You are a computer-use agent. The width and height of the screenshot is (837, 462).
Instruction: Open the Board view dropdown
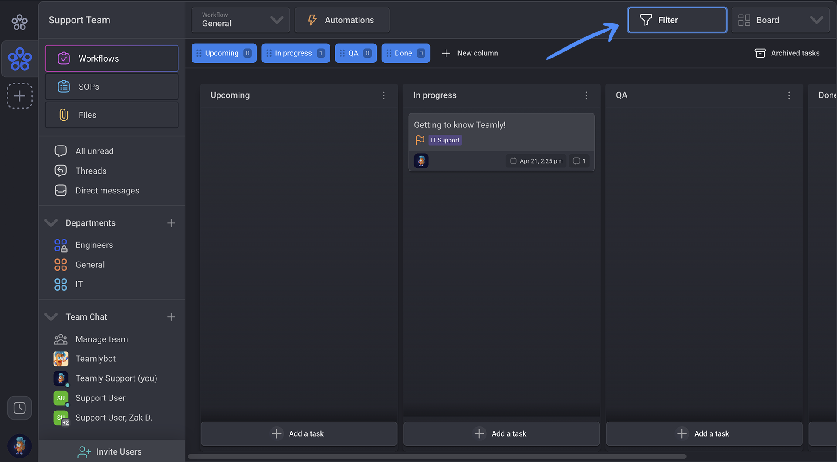[x=780, y=20]
